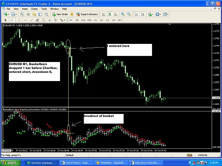The image size is (222, 166).
Task: Toggle the Expert Advisors button
Action: (87, 14)
